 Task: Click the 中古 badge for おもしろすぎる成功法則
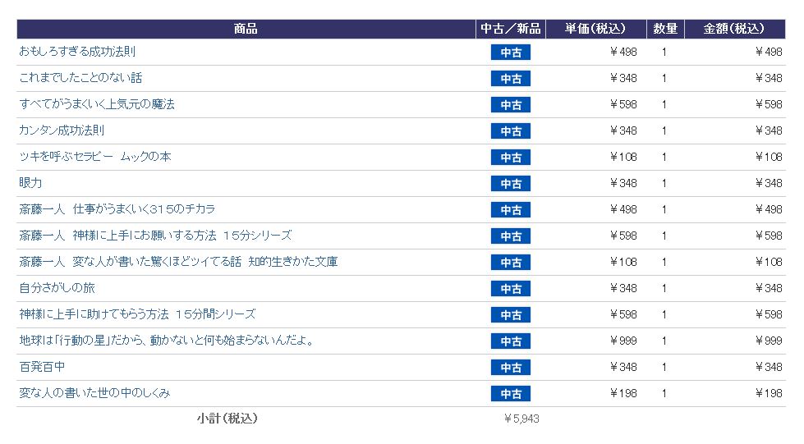[x=511, y=53]
